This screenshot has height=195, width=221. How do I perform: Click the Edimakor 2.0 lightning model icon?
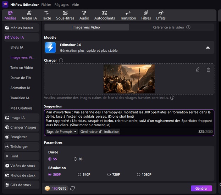click(x=50, y=48)
